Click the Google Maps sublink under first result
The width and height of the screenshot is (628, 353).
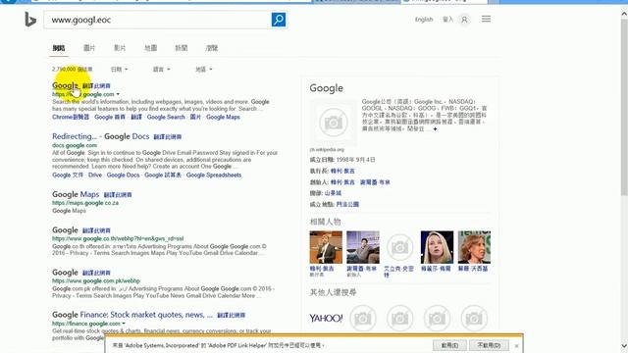click(x=223, y=117)
